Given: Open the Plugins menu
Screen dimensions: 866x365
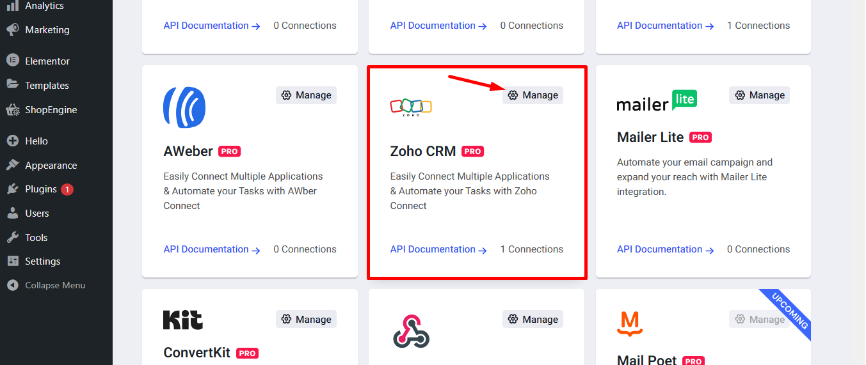Looking at the screenshot, I should coord(41,189).
